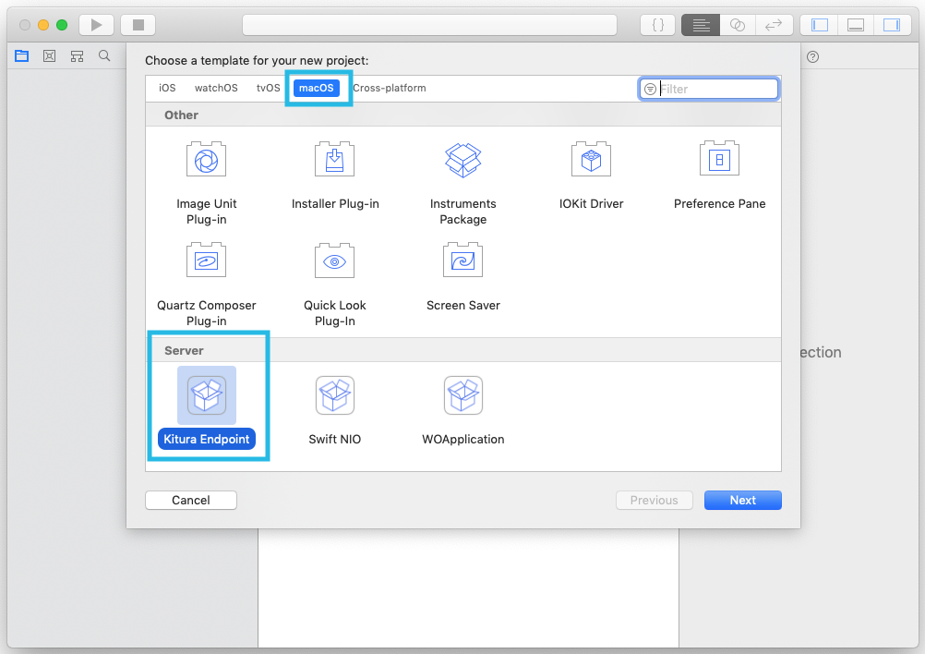Screen dimensions: 925x654
Task: Click the Next button
Action: tap(743, 500)
